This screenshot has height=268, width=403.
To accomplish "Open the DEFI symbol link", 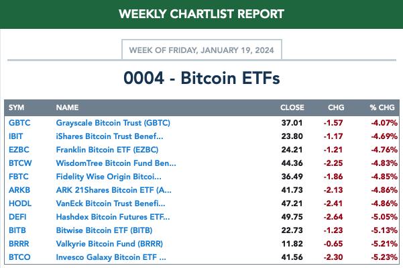I will pos(17,217).
